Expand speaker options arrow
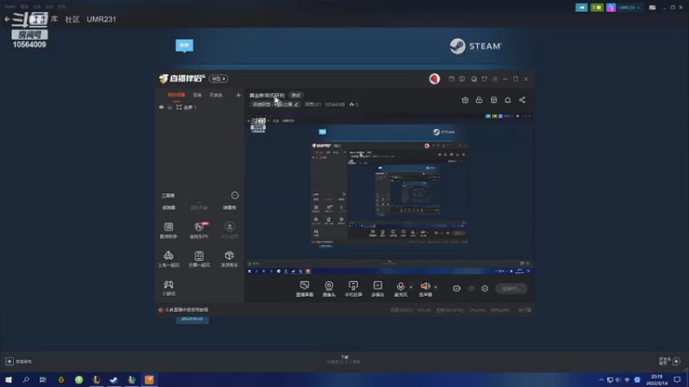The width and height of the screenshot is (689, 387). (x=436, y=287)
